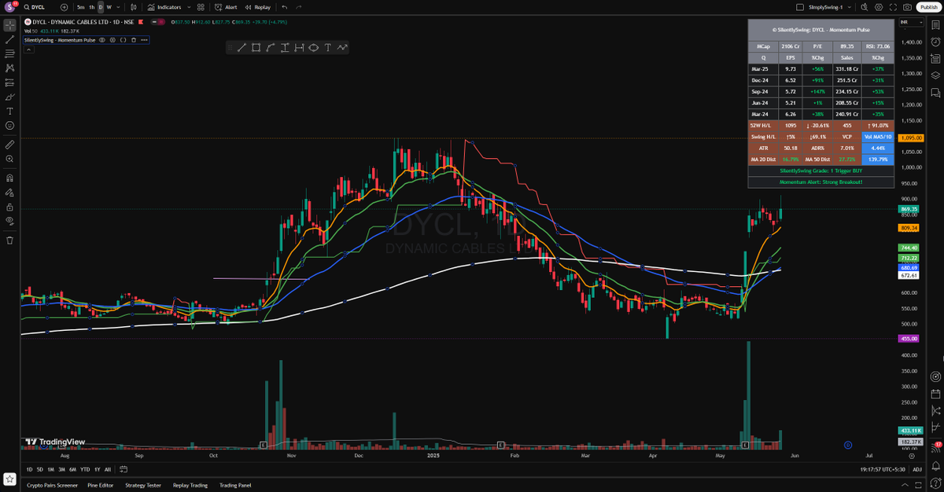Viewport: 944px width, 492px height.
Task: Remove all drawings with trash icon in left sidebar
Action: tap(9, 240)
